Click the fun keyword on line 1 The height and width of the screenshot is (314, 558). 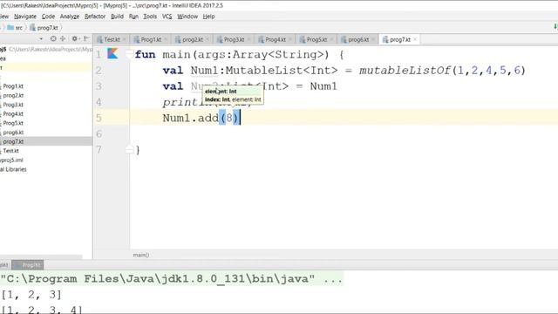[145, 54]
